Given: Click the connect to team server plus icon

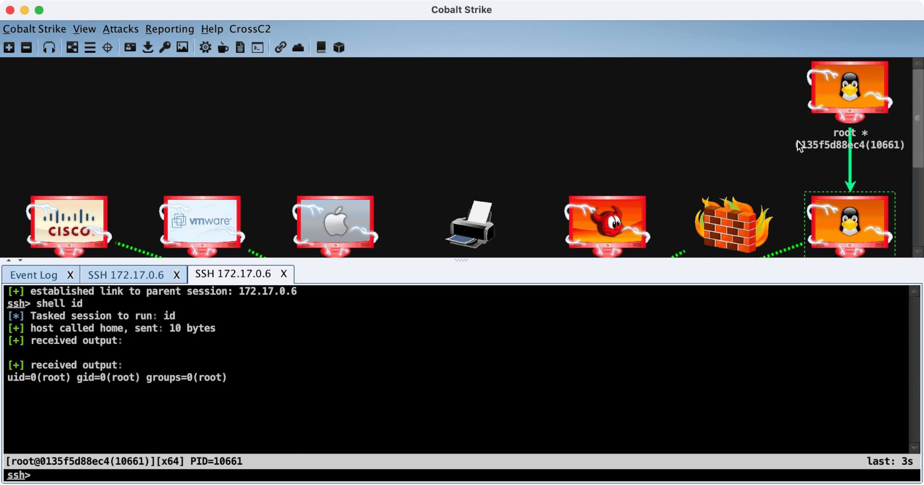Looking at the screenshot, I should pyautogui.click(x=9, y=48).
